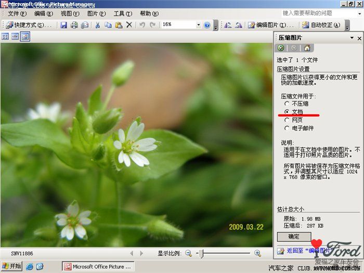
Task: Click the Cut scissors icon
Action: click(x=98, y=25)
